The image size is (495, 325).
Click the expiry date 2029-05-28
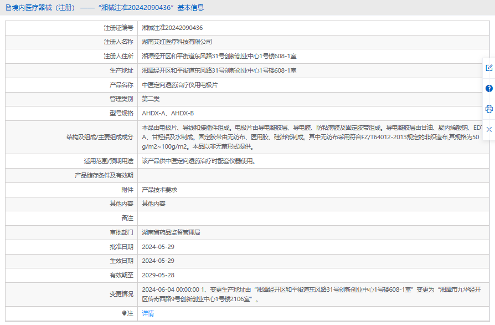(x=158, y=275)
